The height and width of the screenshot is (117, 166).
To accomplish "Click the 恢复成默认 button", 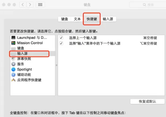I will pos(147,101).
